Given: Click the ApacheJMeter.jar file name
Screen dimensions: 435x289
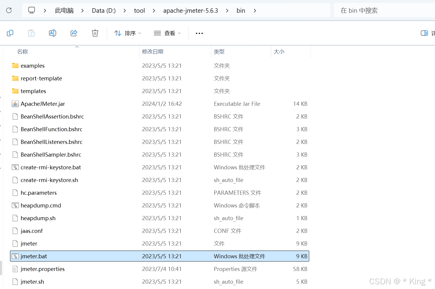Looking at the screenshot, I should pos(43,104).
